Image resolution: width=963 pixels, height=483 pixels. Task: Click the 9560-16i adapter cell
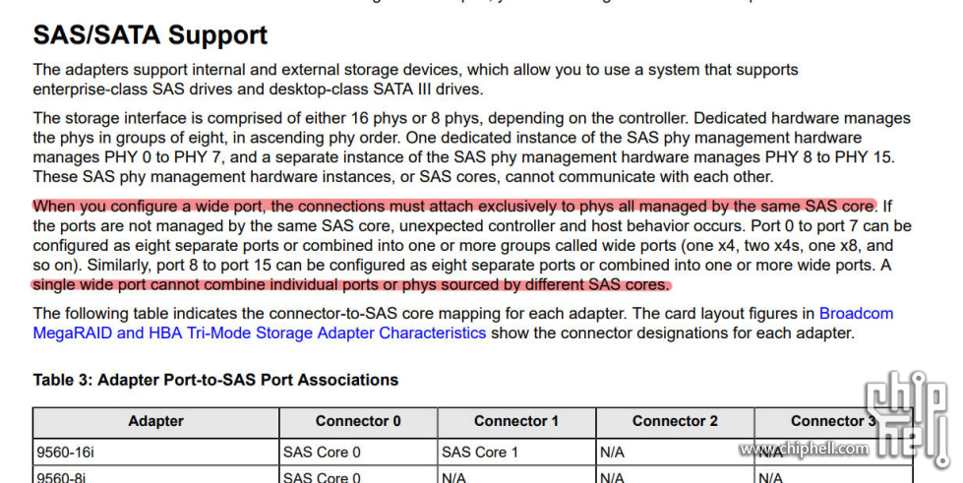click(156, 453)
